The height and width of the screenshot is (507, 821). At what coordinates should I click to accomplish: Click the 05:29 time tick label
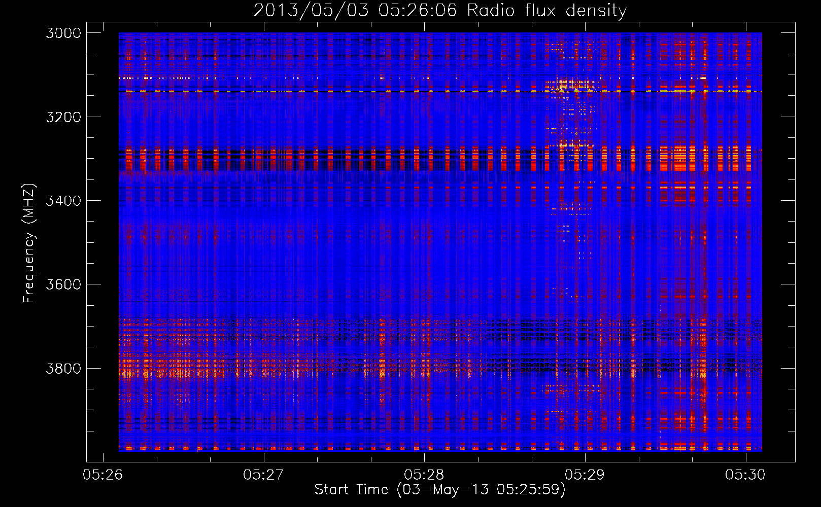(585, 475)
